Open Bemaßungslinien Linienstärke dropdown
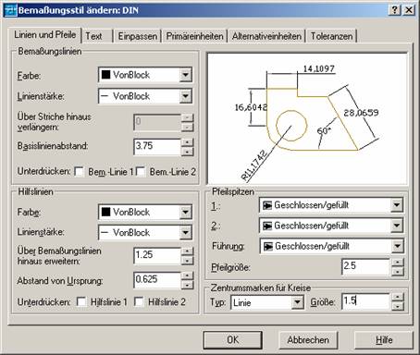Screen dimensions: 420x355 tap(186, 96)
